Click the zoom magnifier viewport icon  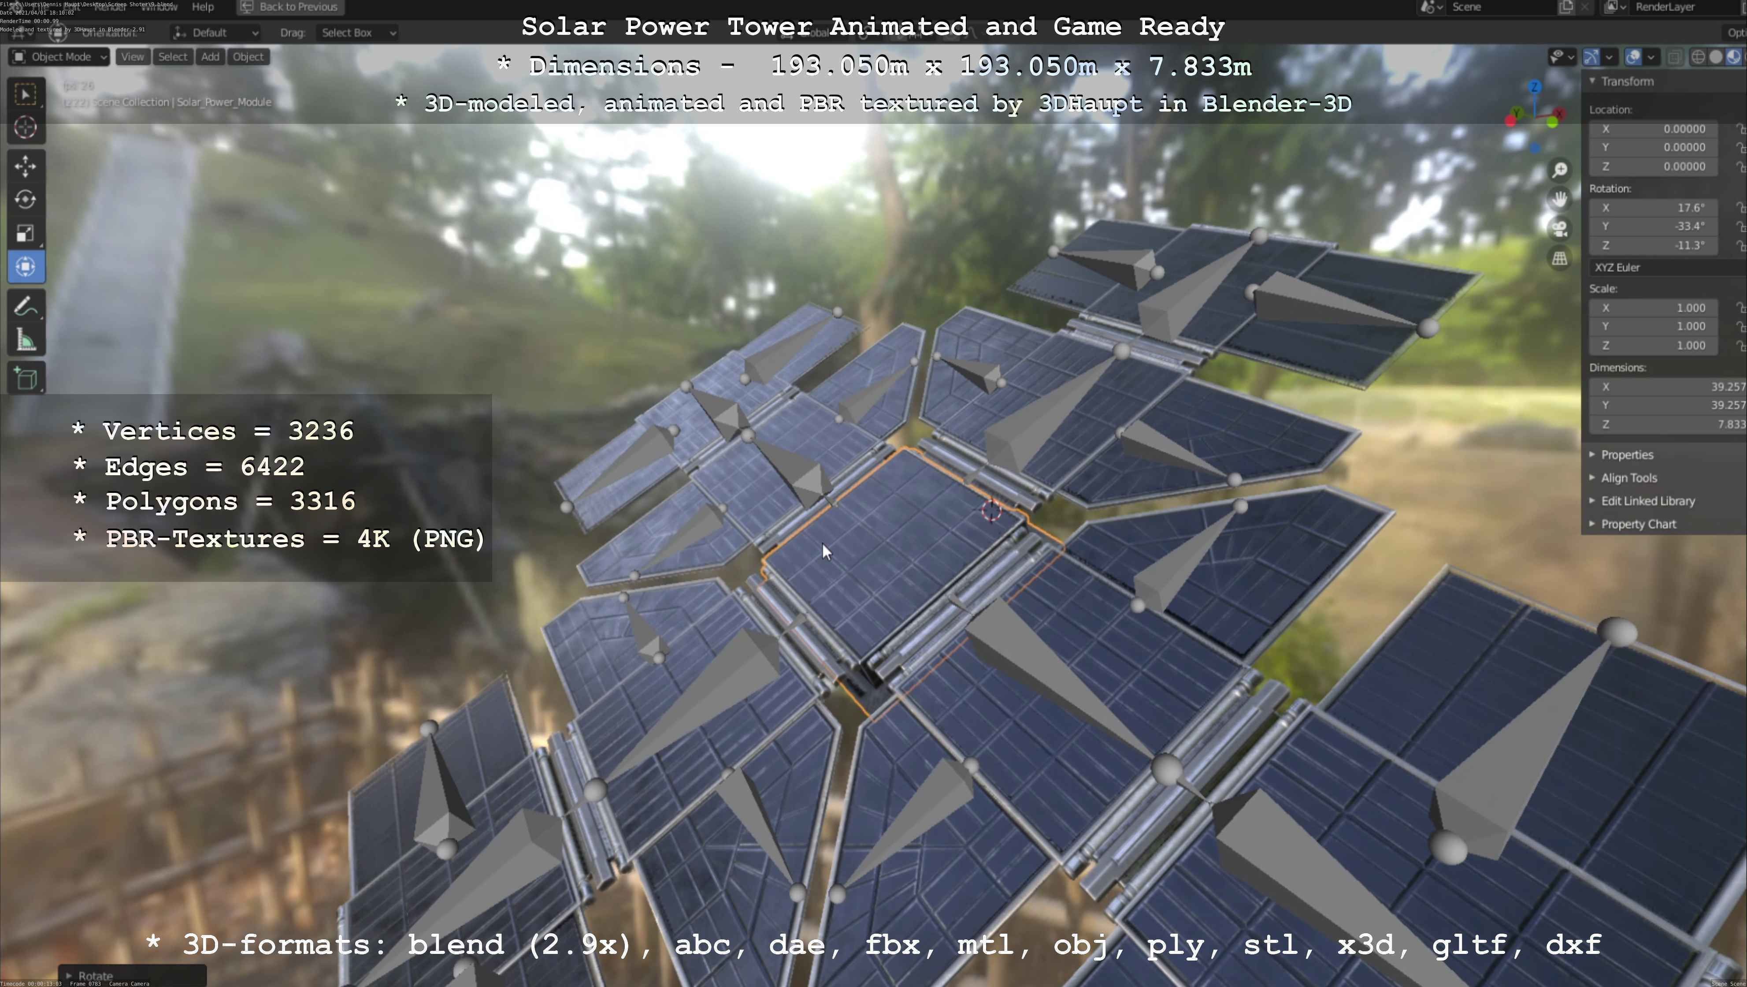click(1560, 170)
